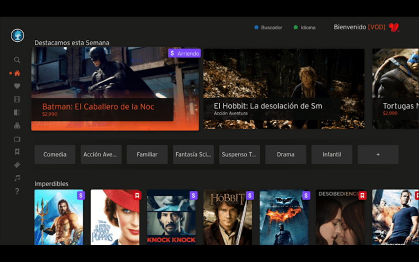Open the ticket icon in sidebar

click(x=17, y=165)
